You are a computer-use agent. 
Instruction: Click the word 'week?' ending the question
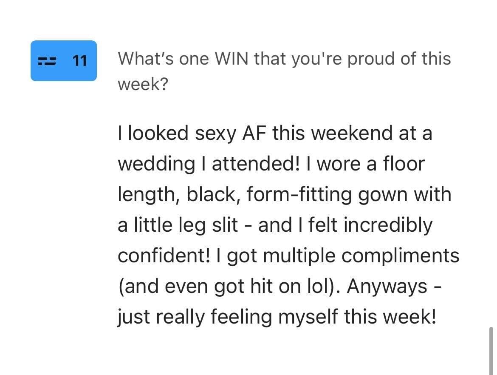[143, 84]
